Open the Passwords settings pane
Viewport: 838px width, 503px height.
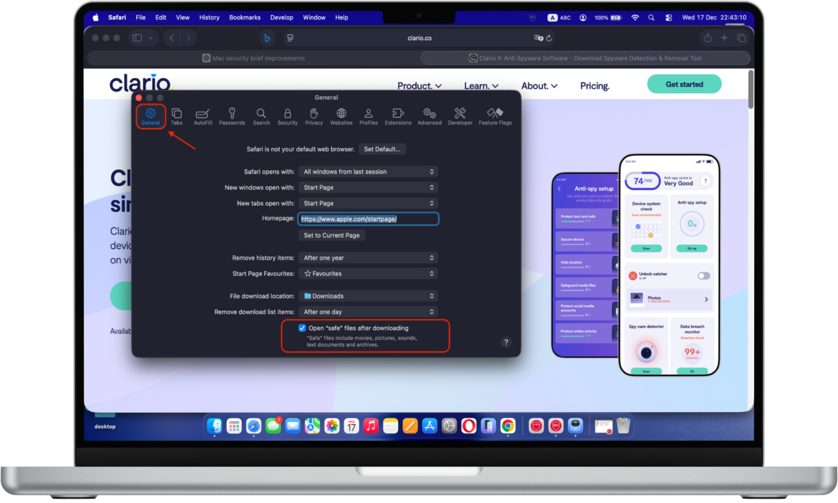(x=232, y=116)
